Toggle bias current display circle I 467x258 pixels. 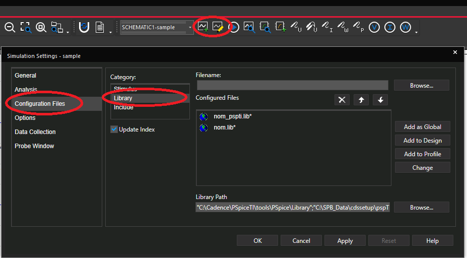389,27
